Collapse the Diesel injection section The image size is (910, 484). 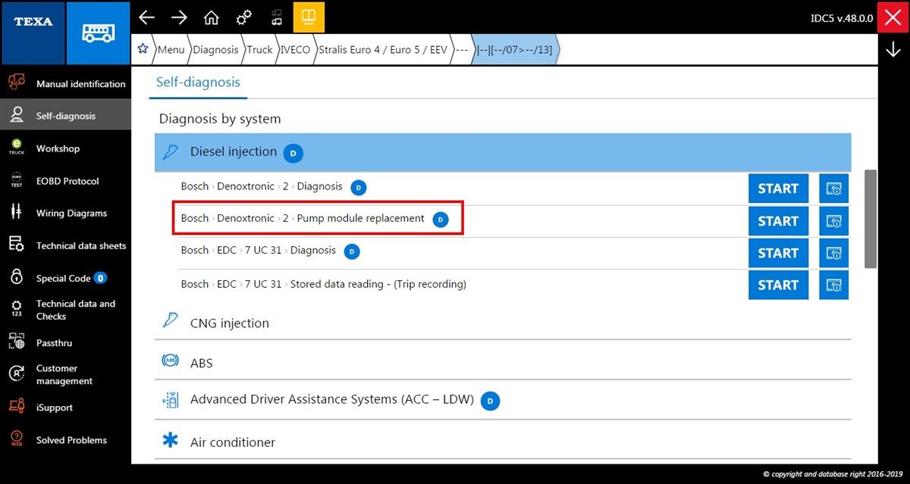(x=503, y=152)
